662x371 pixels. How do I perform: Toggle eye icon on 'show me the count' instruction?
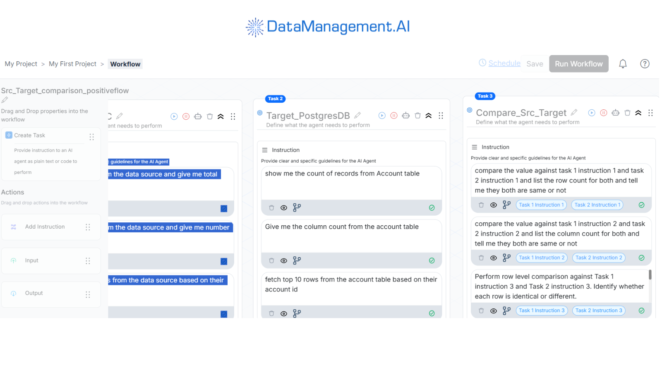(x=284, y=208)
